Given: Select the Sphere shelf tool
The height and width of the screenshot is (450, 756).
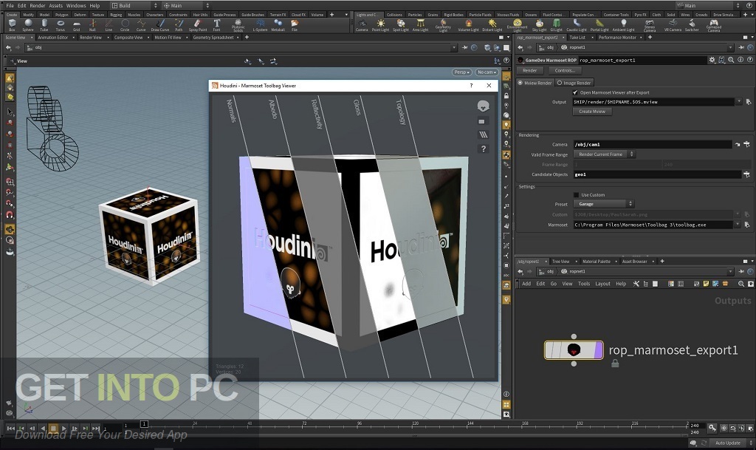Looking at the screenshot, I should pyautogui.click(x=29, y=22).
